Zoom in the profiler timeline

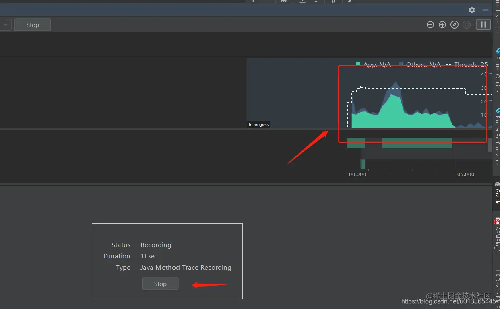[442, 25]
